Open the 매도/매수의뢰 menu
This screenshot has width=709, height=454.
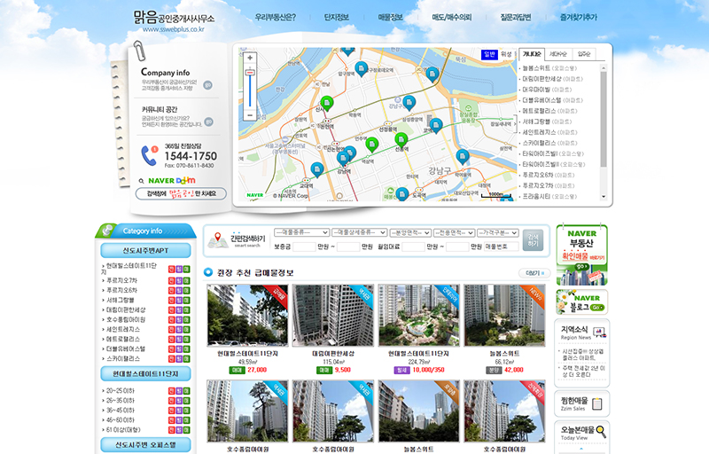tap(452, 17)
